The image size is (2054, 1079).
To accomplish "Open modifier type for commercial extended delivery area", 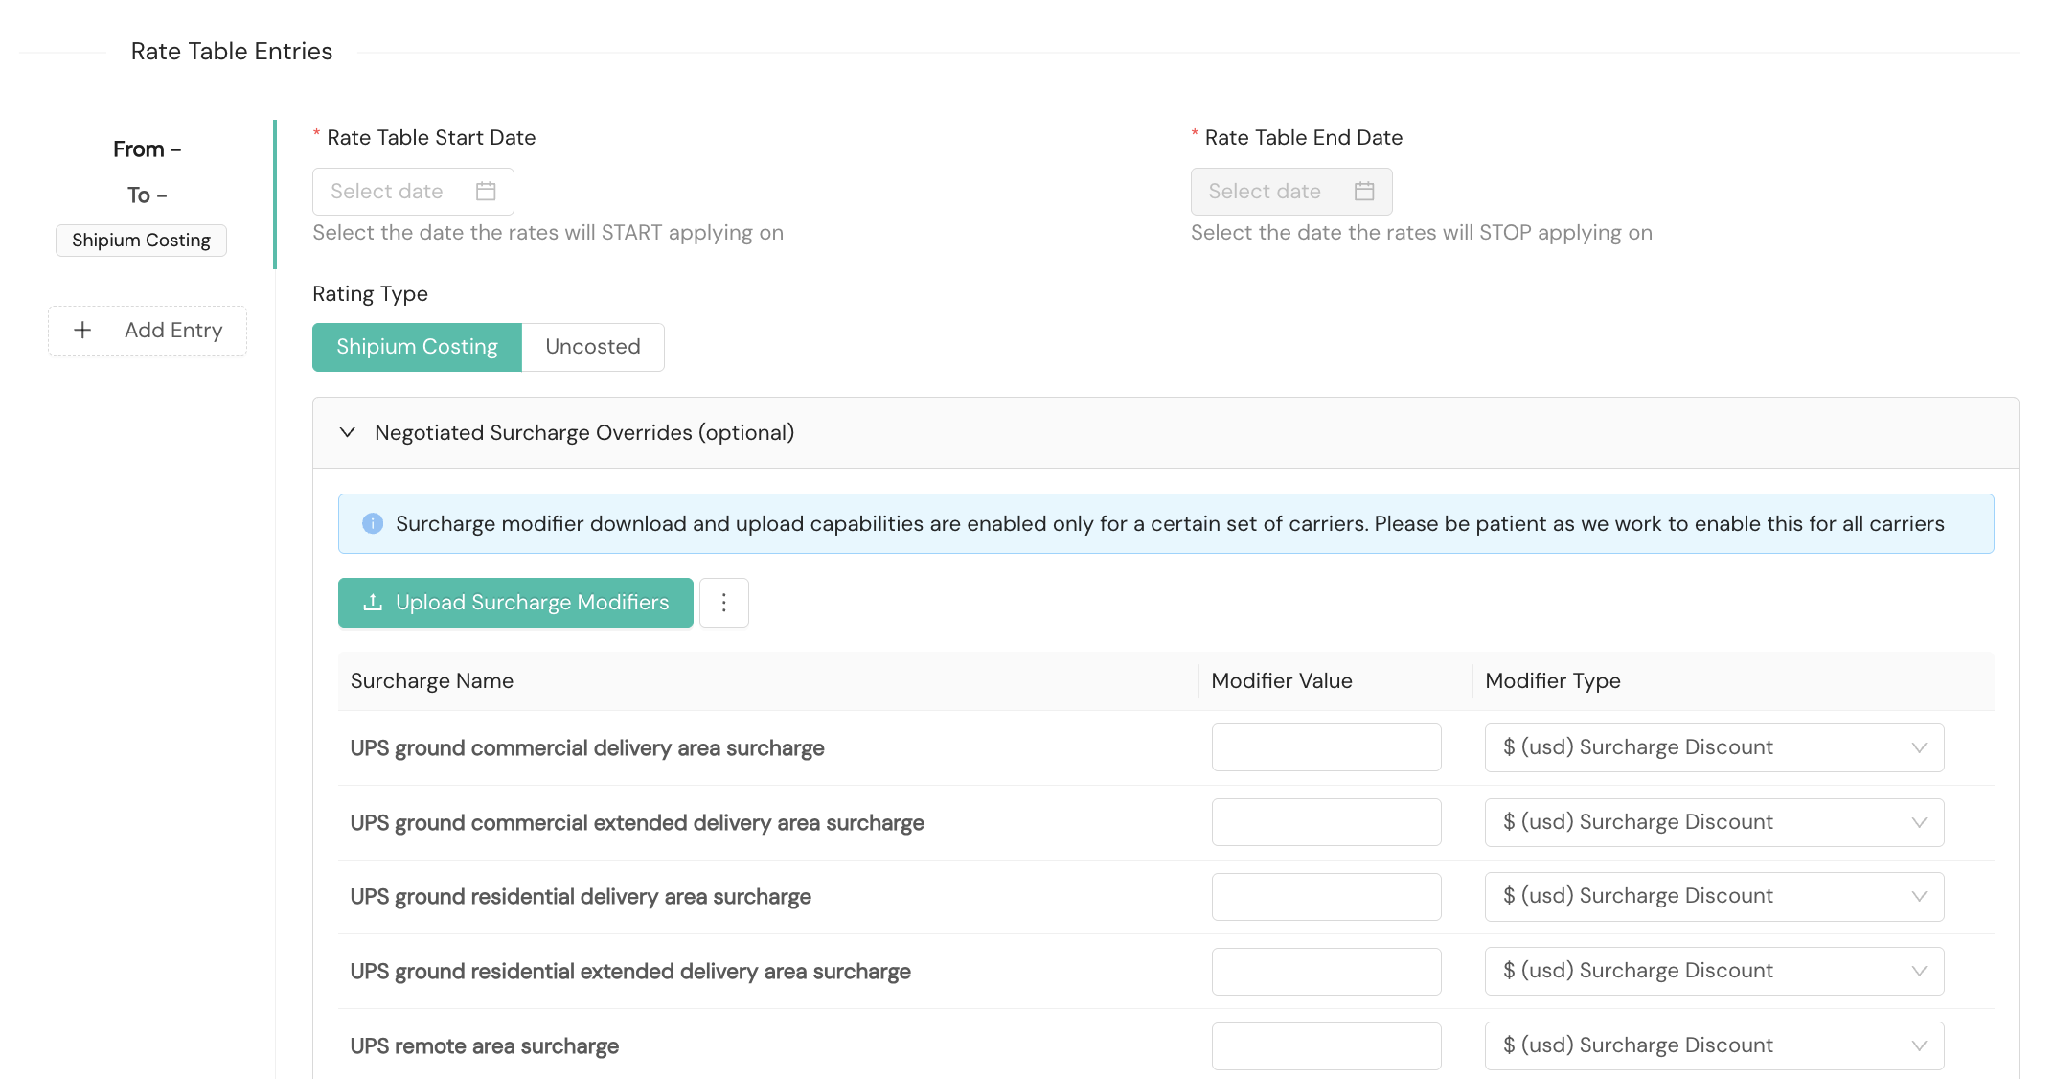I will point(1713,822).
